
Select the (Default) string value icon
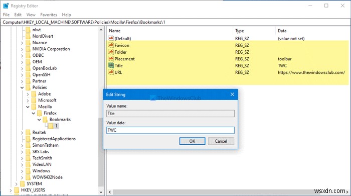click(111, 38)
